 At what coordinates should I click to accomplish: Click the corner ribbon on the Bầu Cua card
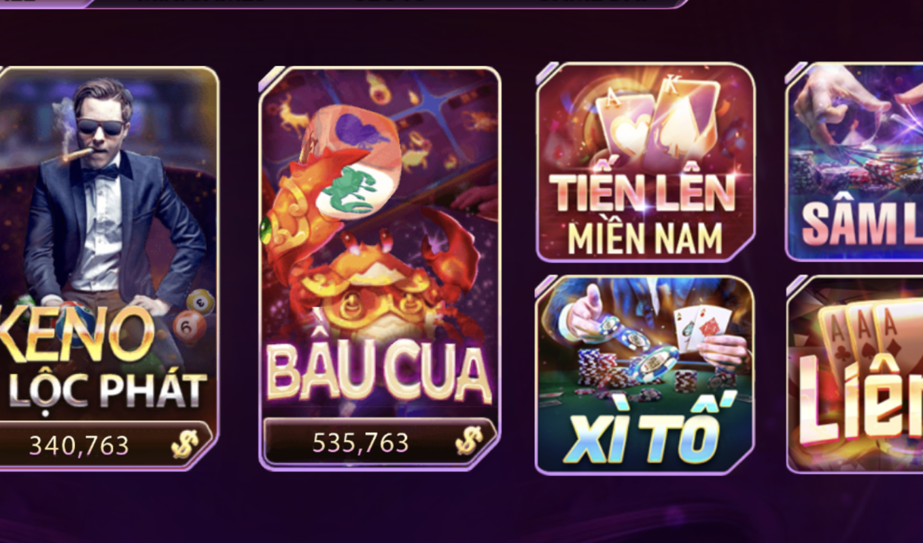coord(272,79)
